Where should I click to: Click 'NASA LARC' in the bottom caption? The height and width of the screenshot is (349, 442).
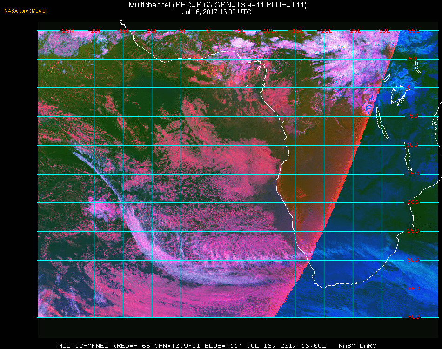[x=357, y=346]
